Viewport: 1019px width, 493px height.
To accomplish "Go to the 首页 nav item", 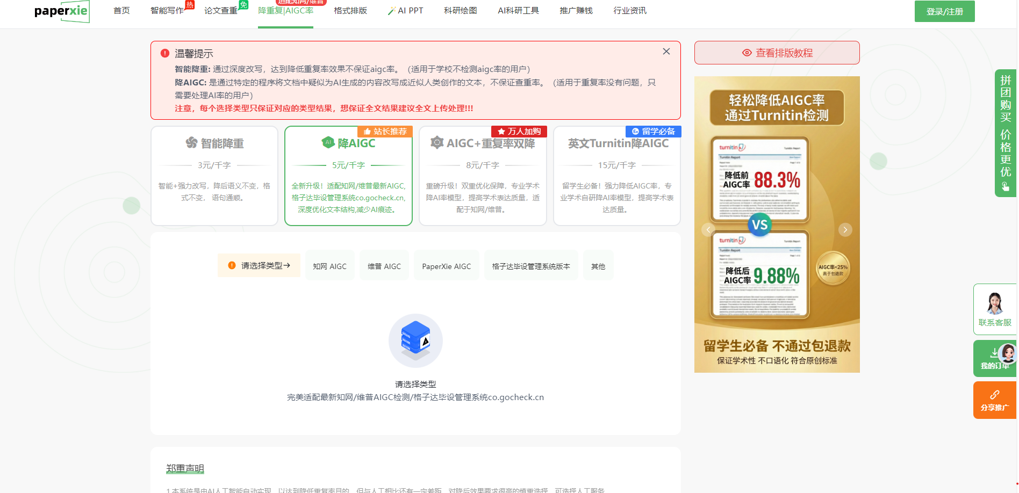I will click(121, 11).
